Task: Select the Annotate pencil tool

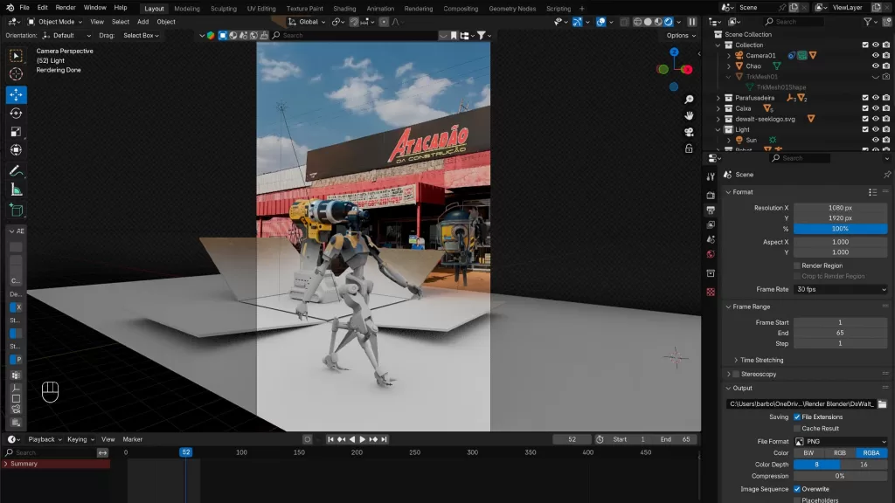Action: 16,171
